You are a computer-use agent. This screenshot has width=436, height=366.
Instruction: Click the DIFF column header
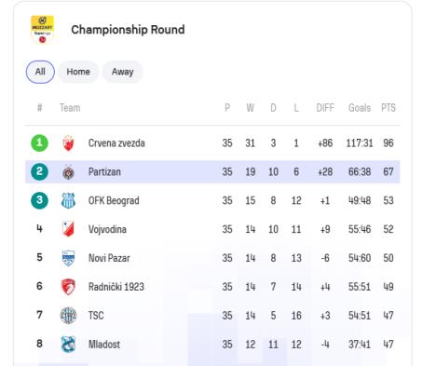tap(325, 108)
